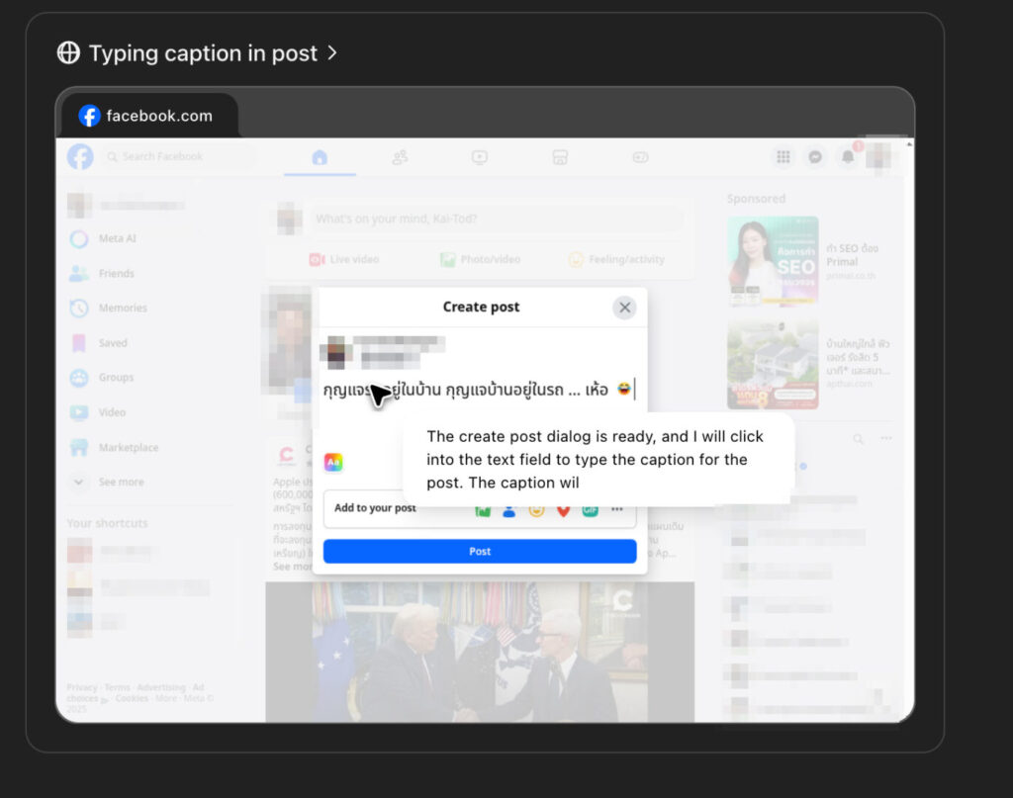
Task: Open the Gaming tab icon in top navigation
Action: 640,157
